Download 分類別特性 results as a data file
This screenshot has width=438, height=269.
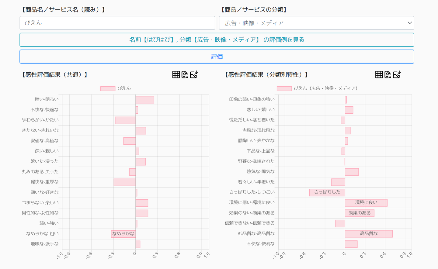click(x=388, y=74)
